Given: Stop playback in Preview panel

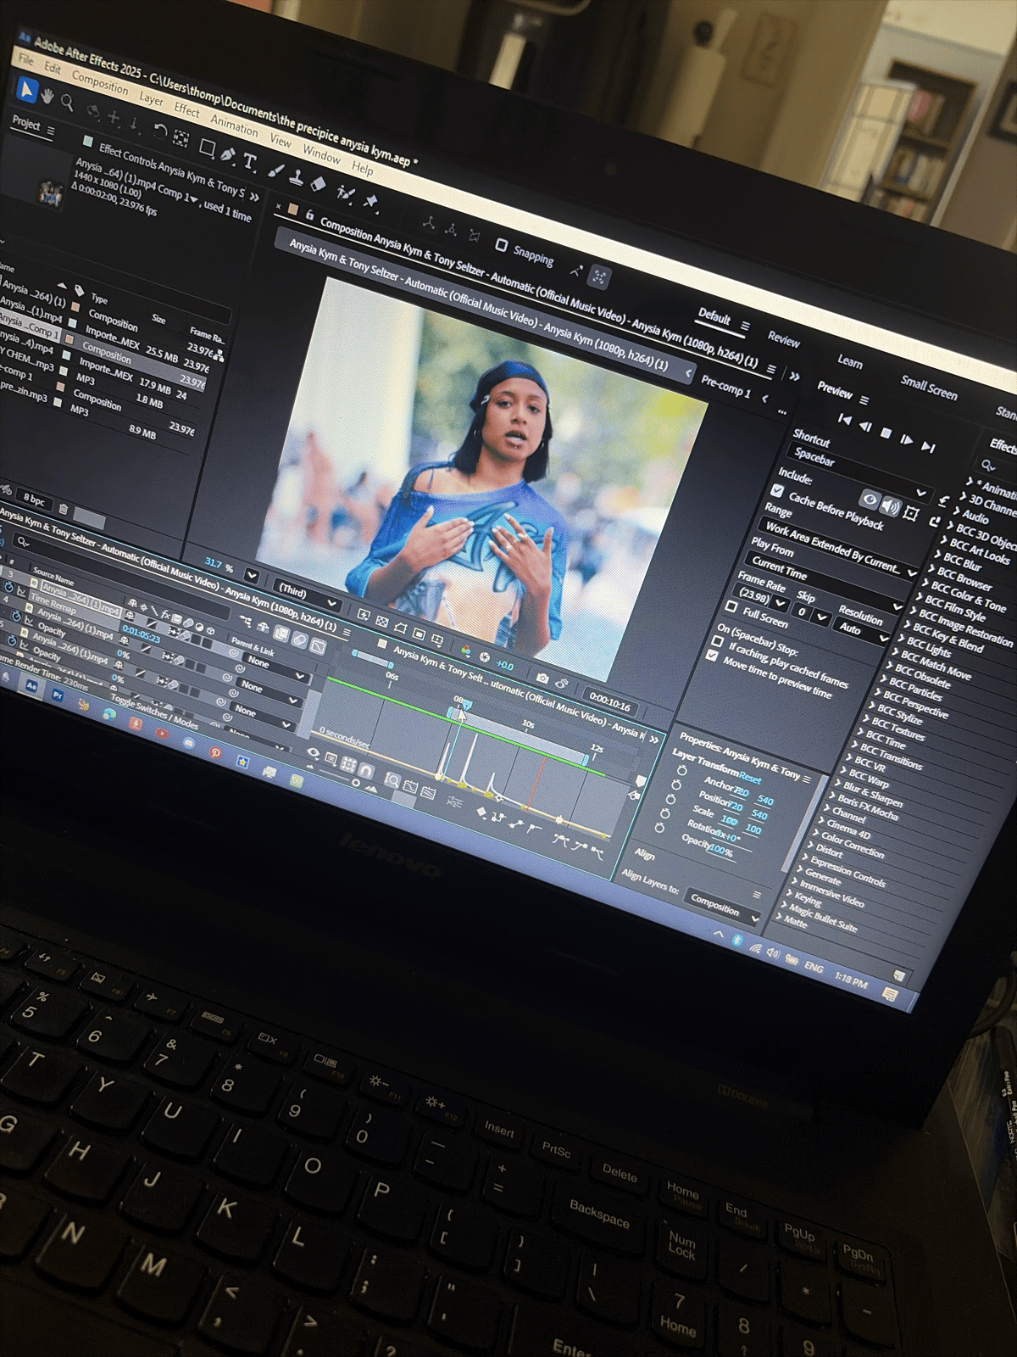Looking at the screenshot, I should click(x=886, y=433).
